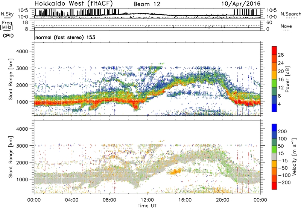
Task: Click the date "10/Apr/2016"
Action: coord(241,3)
